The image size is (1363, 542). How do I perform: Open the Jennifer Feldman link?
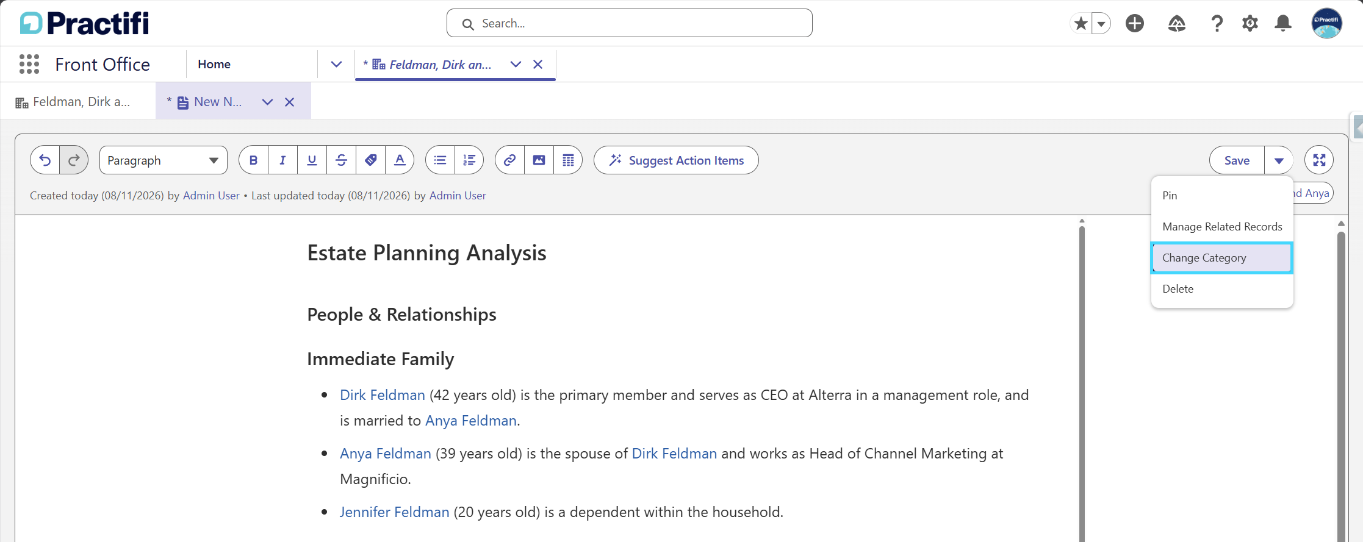(395, 512)
